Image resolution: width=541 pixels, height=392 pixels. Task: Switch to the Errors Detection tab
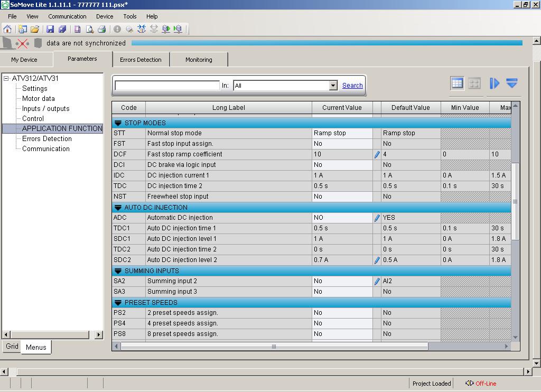pyautogui.click(x=141, y=60)
